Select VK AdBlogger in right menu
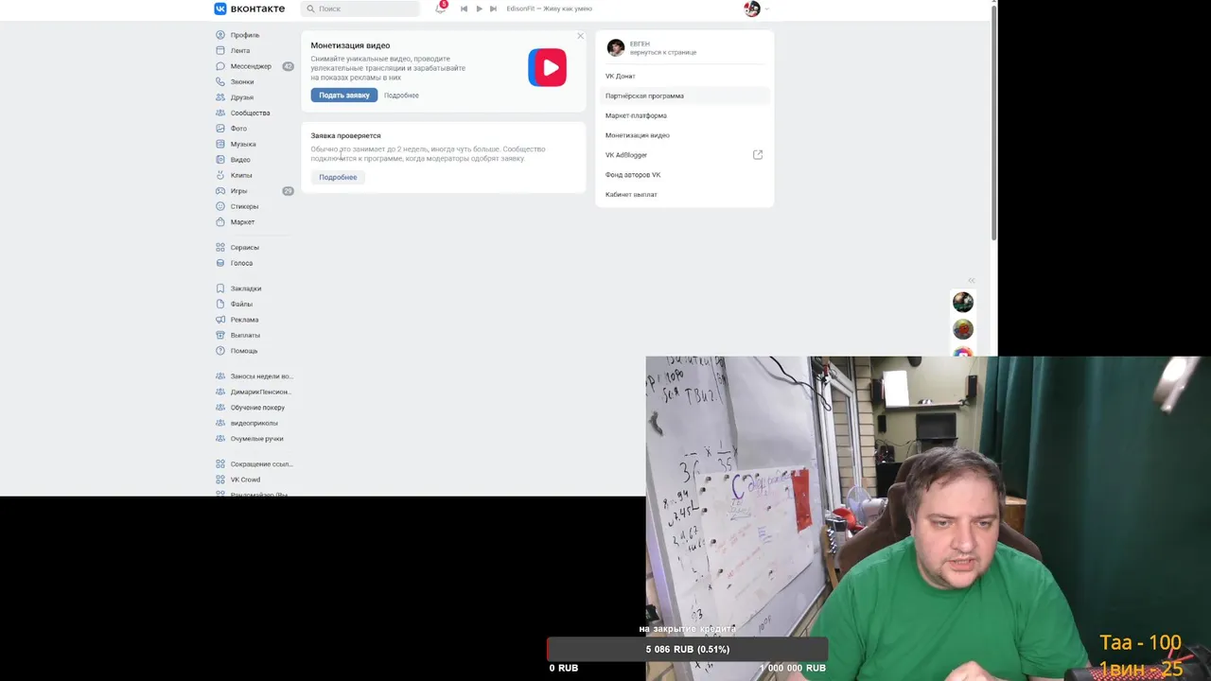 pos(684,155)
